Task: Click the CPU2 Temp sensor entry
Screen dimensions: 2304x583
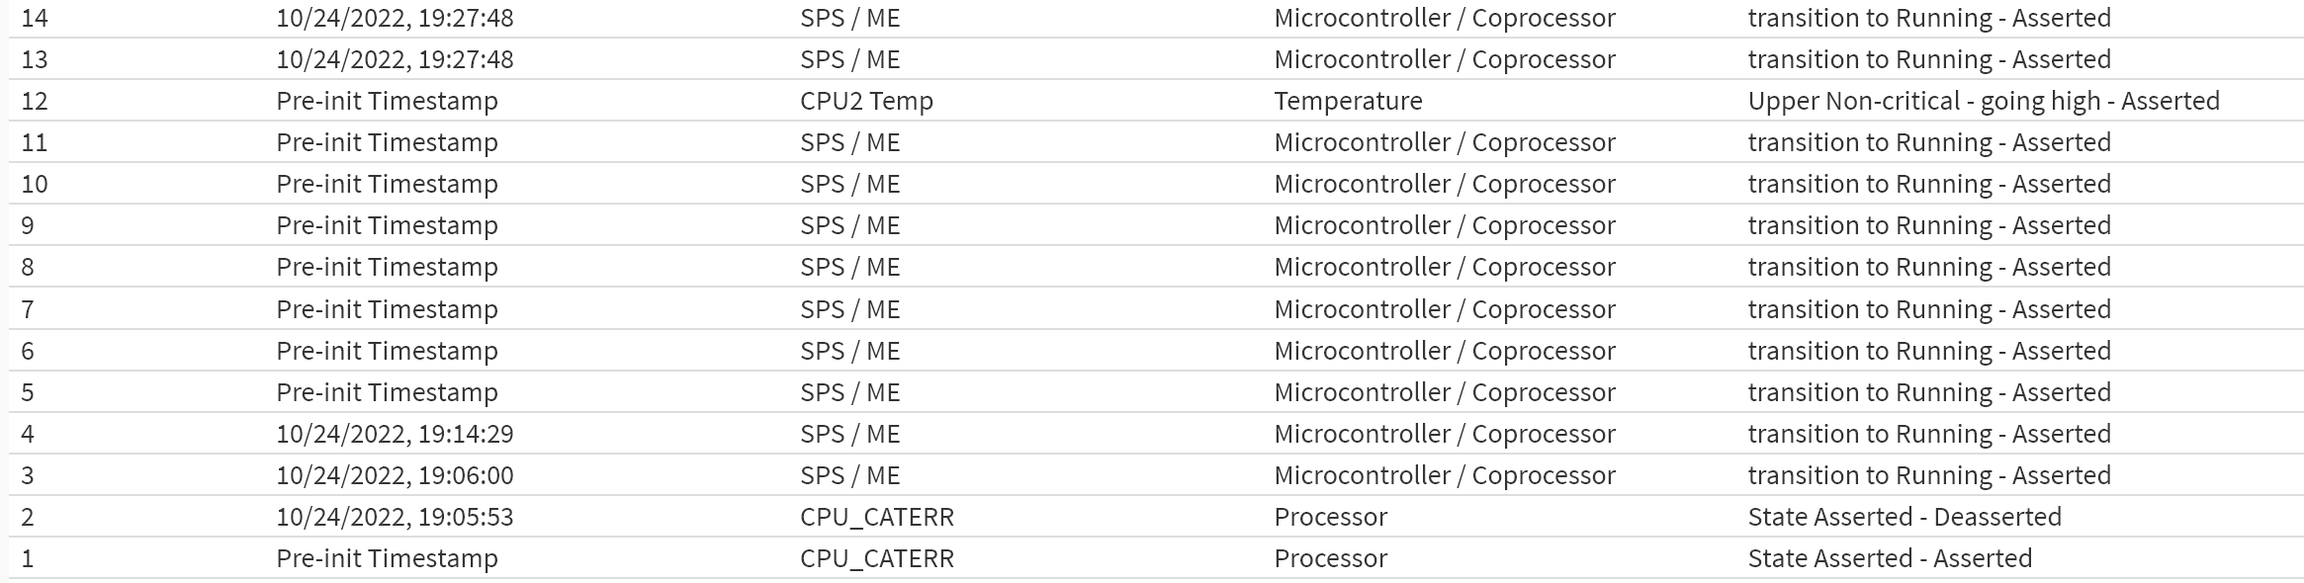Action: [x=866, y=101]
